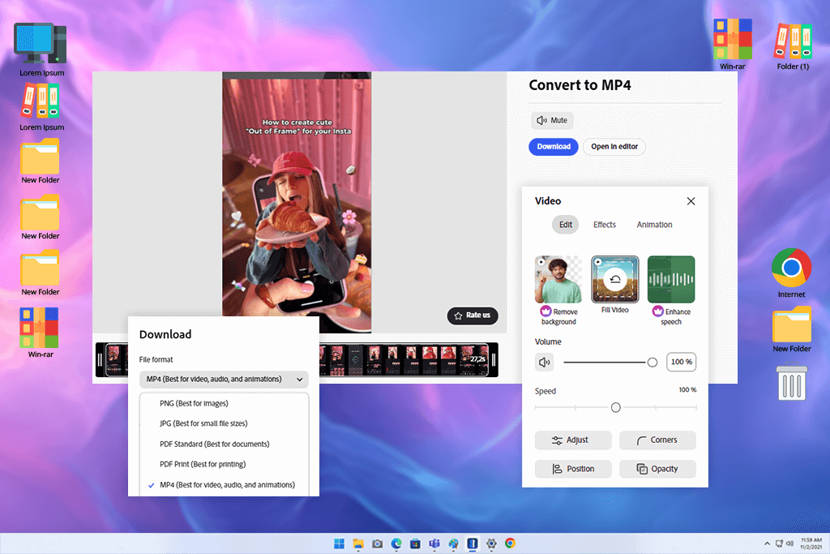The width and height of the screenshot is (830, 554).
Task: Open the Lorem Ipsum computer desktop icon
Action: (41, 50)
